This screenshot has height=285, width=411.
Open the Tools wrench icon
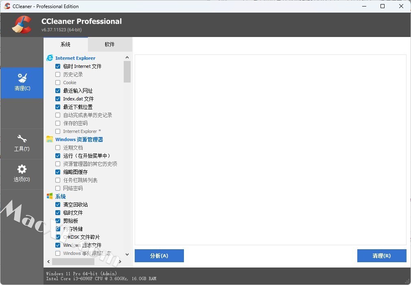click(22, 139)
